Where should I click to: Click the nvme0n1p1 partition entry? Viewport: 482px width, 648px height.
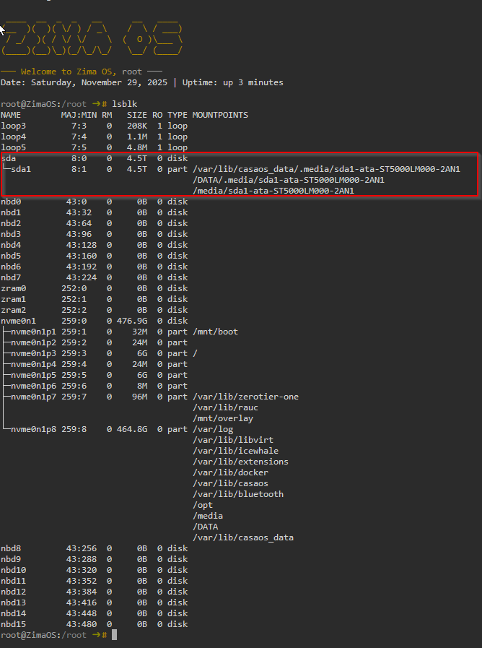(32, 332)
